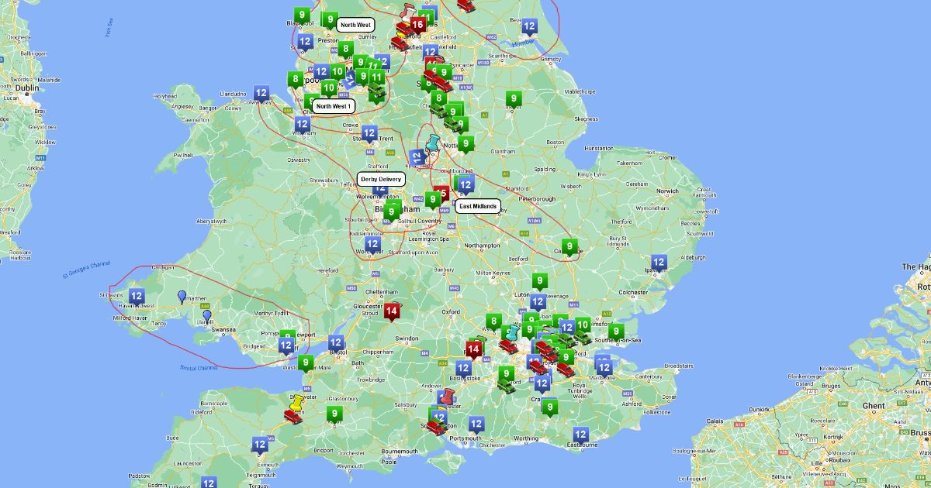The height and width of the screenshot is (488, 931).
Task: Click the red truck icon near Taunton
Action: coord(292,417)
